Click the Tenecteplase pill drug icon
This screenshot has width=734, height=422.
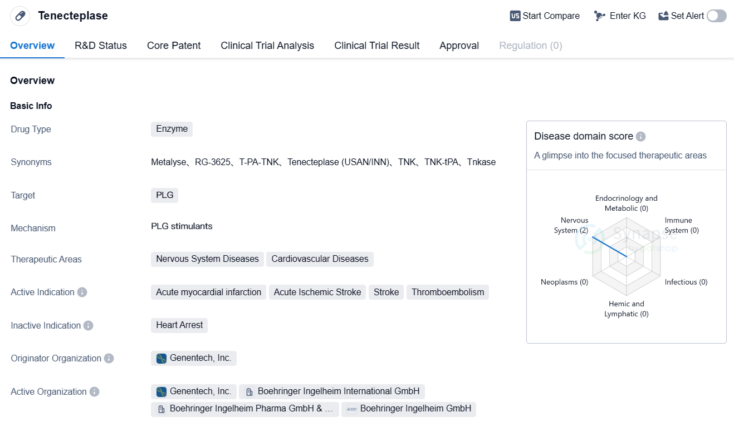(x=20, y=16)
